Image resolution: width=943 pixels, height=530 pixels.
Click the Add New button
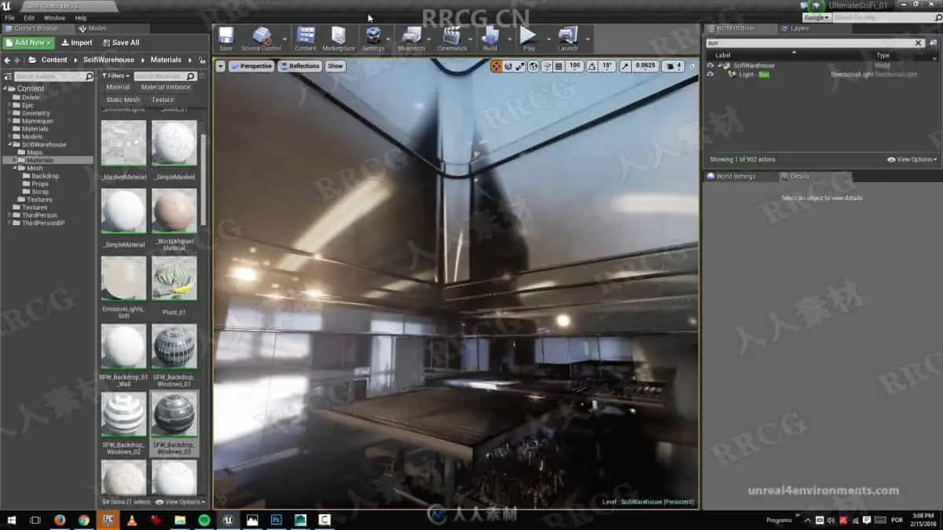click(x=29, y=42)
